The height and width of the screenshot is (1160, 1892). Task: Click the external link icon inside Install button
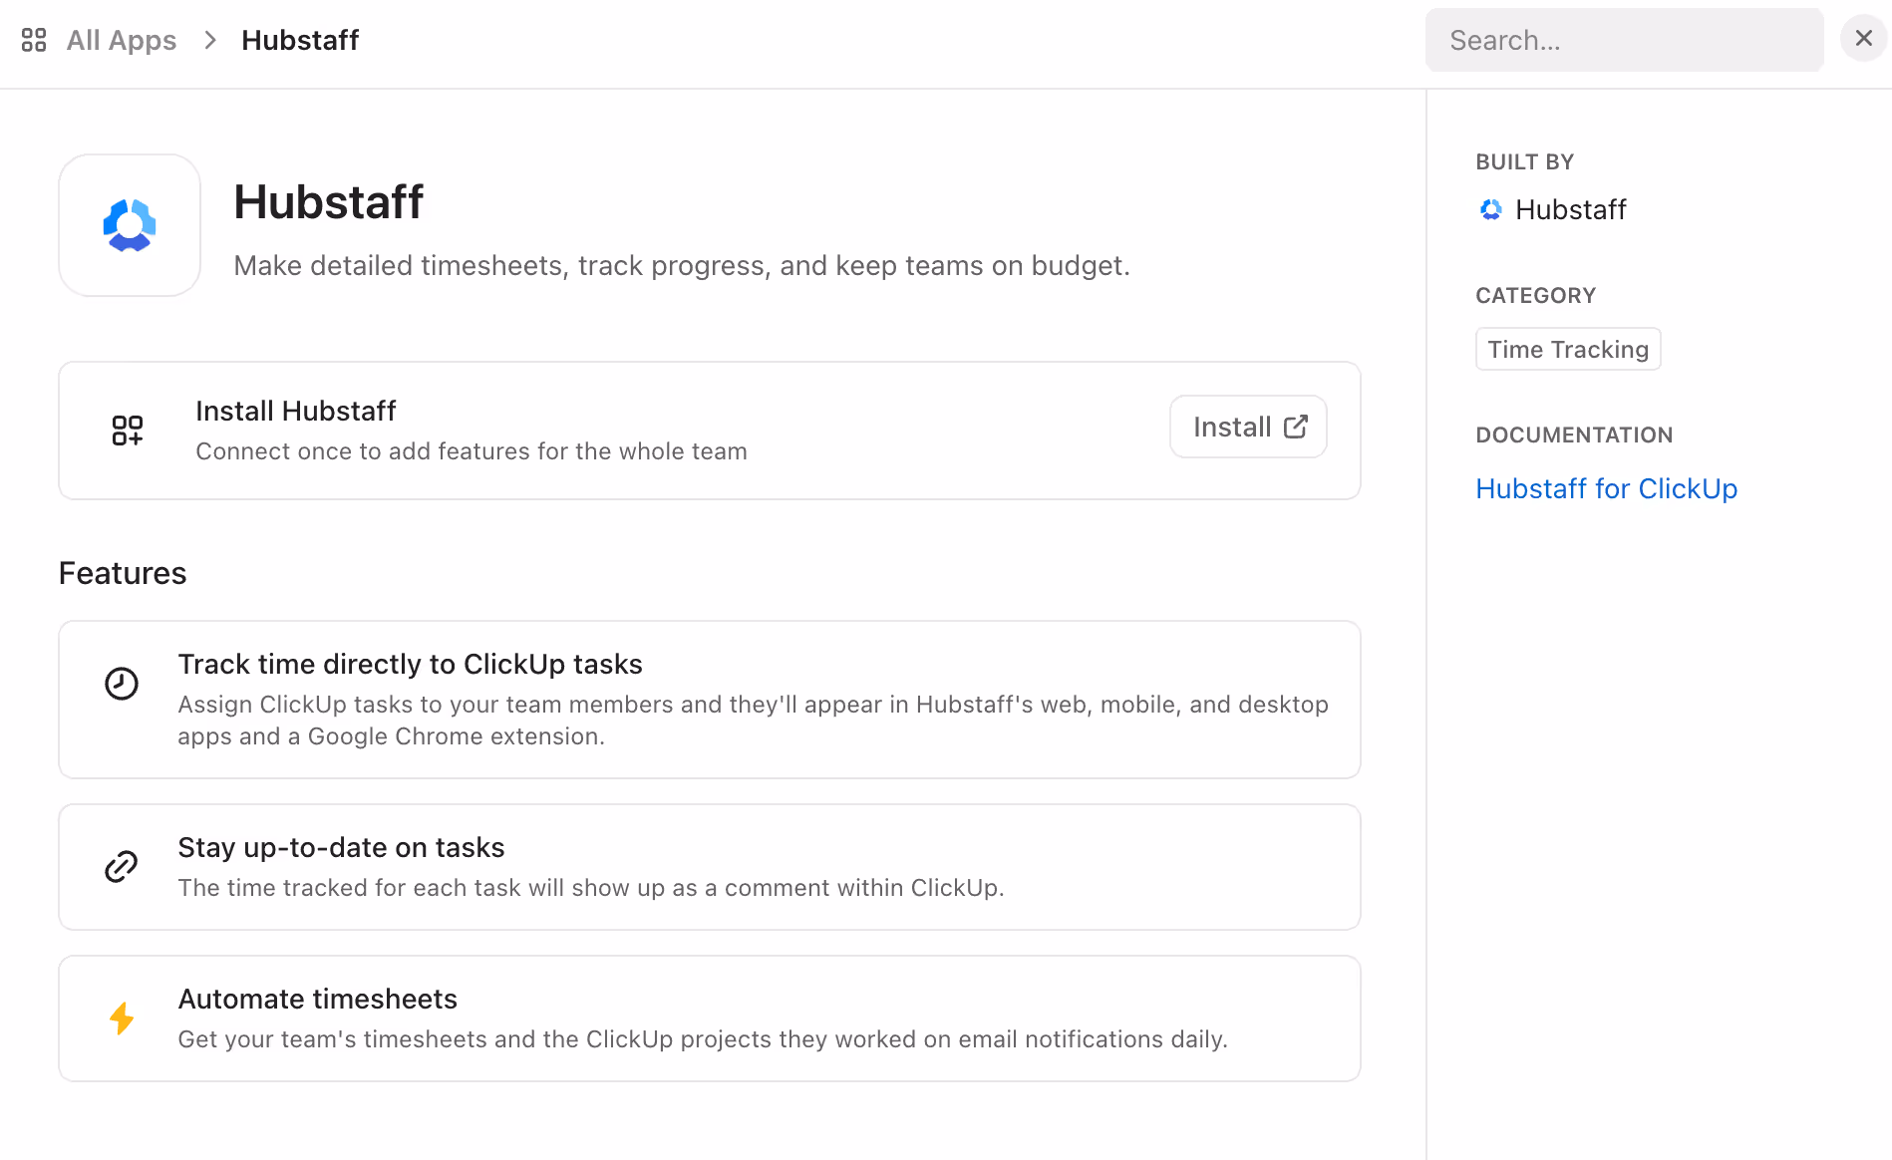(x=1295, y=426)
